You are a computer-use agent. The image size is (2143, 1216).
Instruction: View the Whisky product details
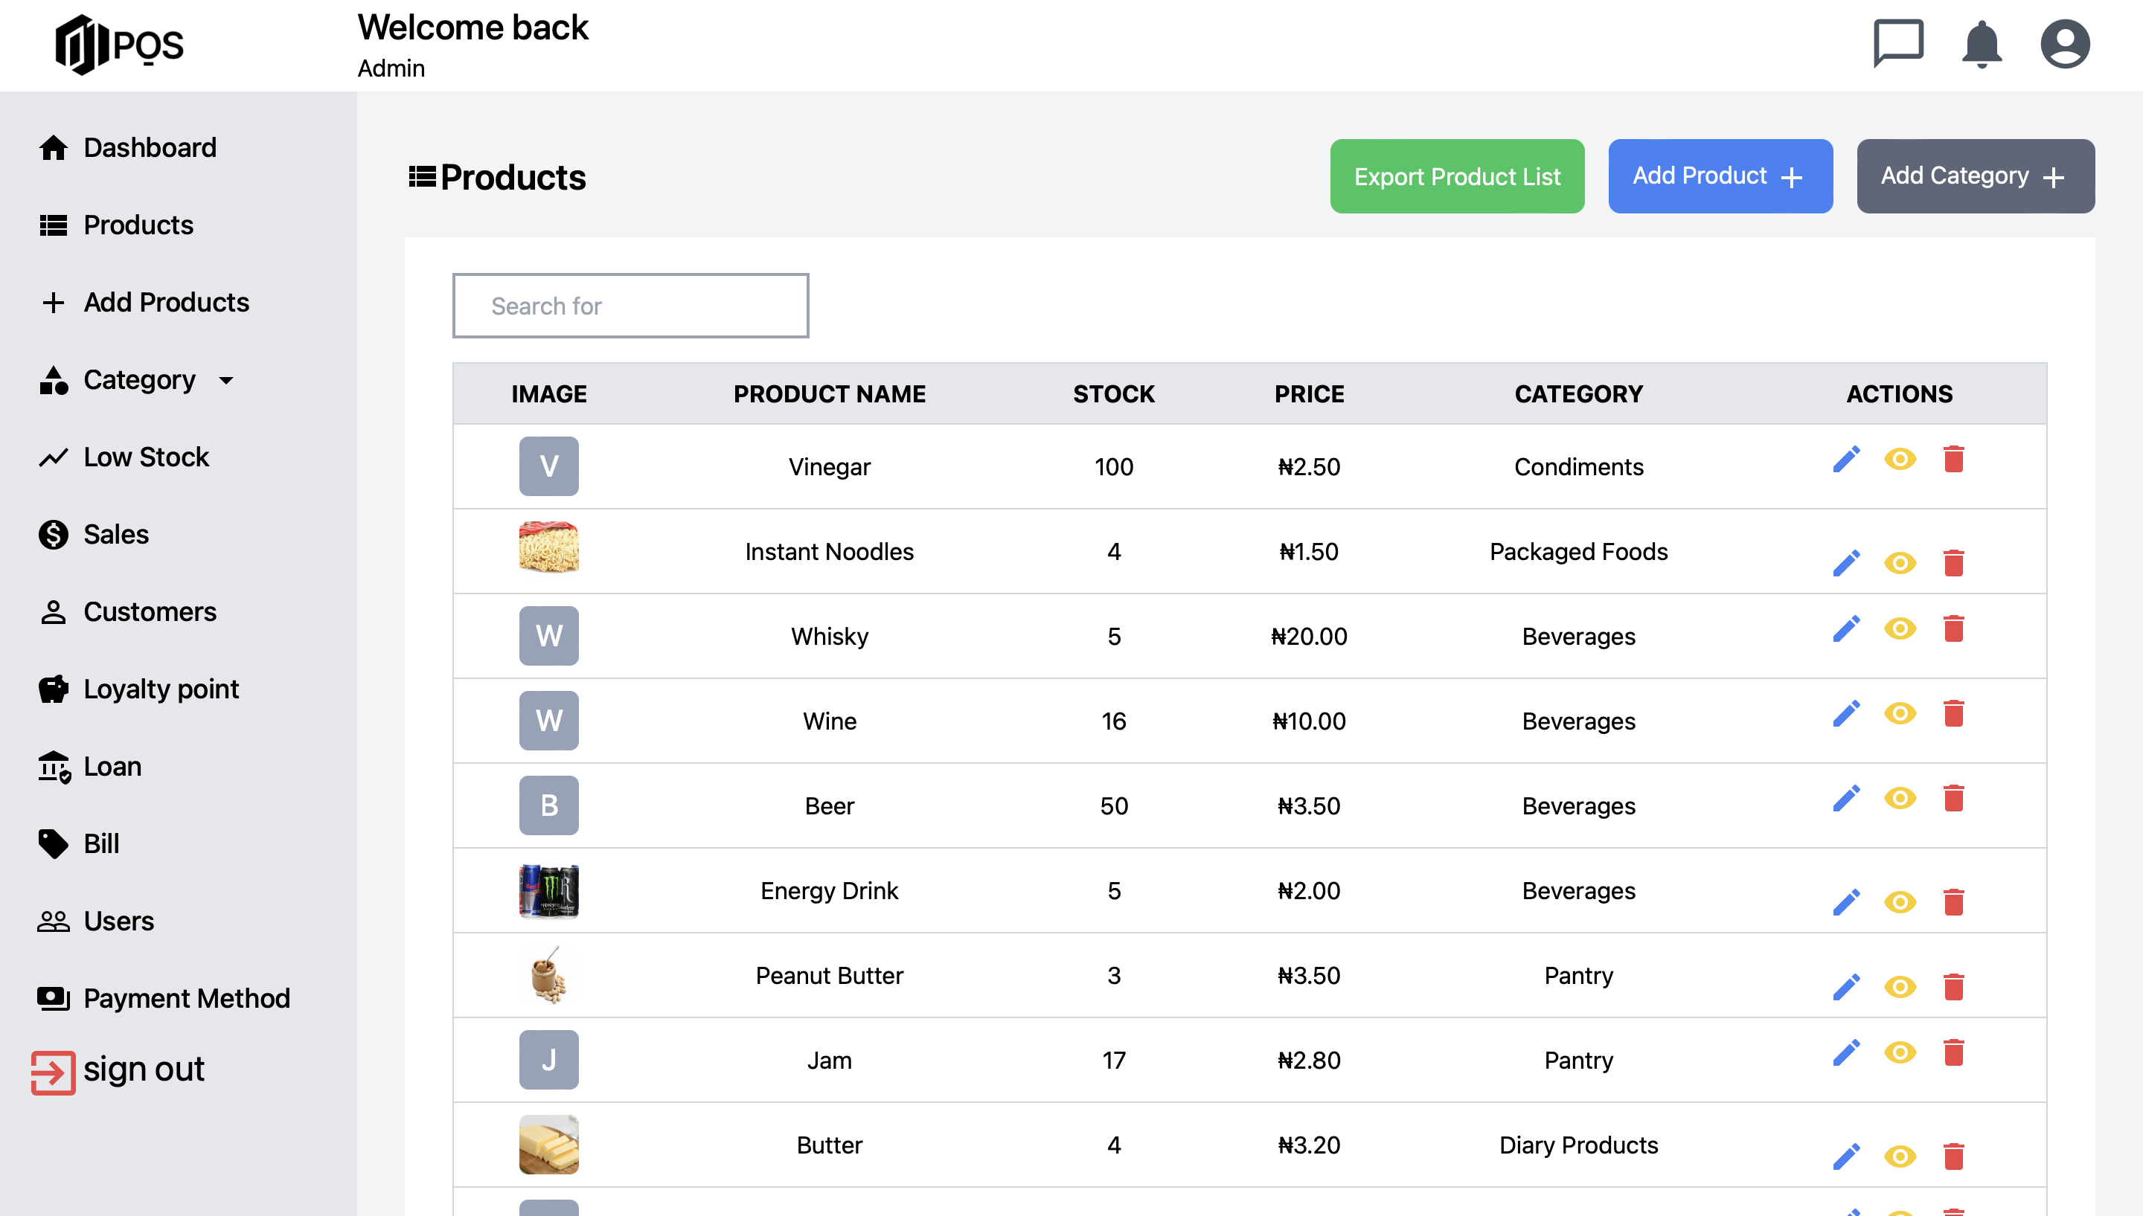point(1900,628)
